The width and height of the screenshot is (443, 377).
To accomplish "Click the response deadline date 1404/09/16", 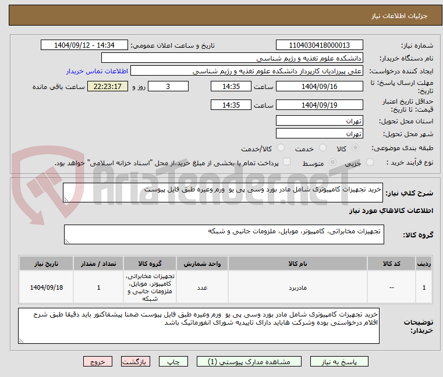I will [x=319, y=87].
